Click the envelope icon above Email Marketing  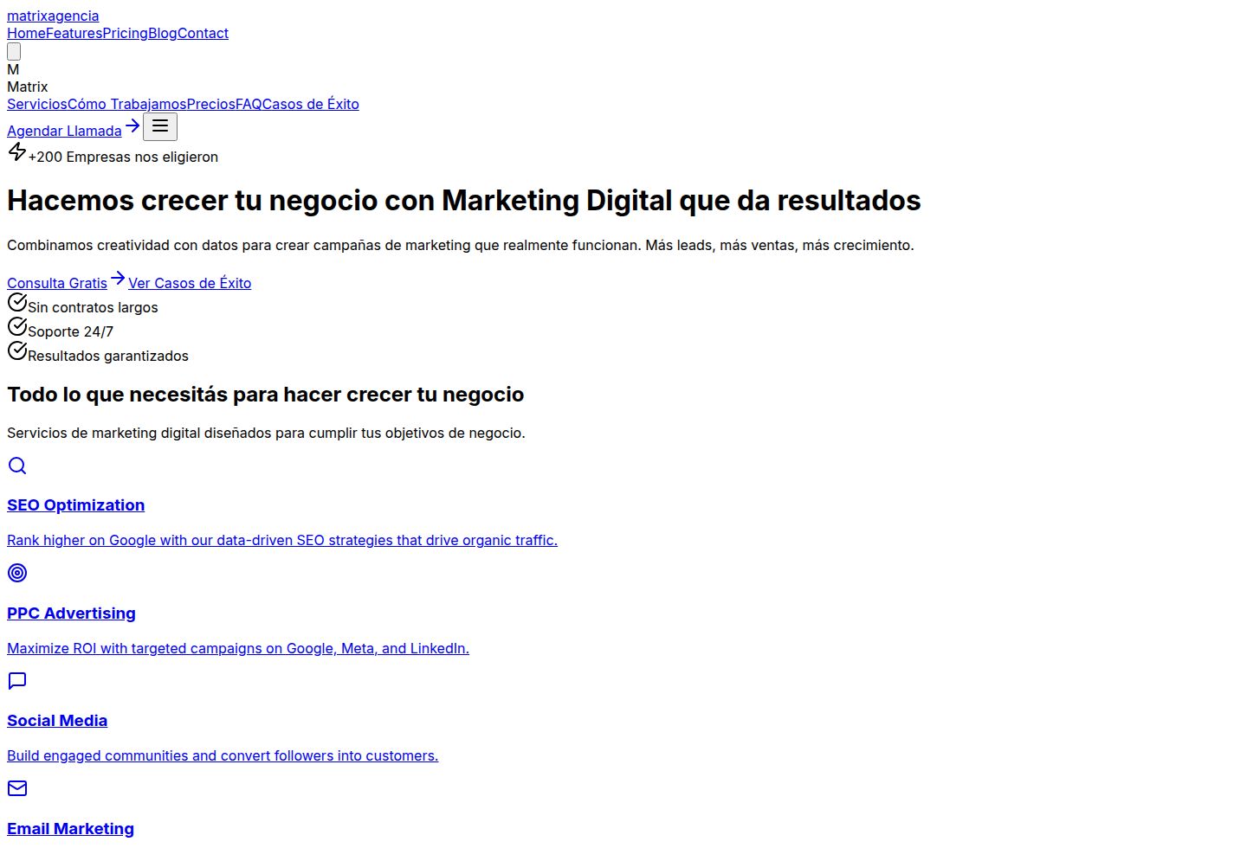coord(16,788)
